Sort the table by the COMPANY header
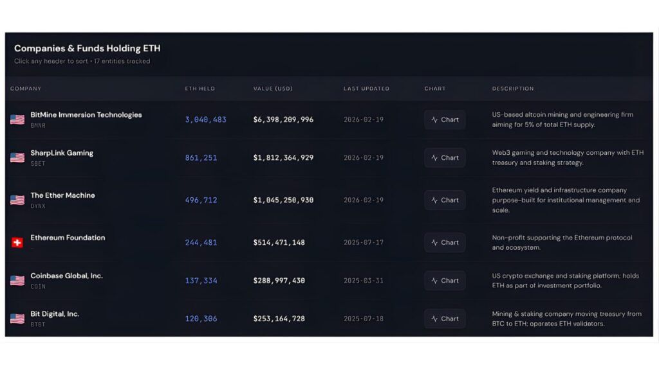Viewport: 659px width, 370px height. point(26,89)
